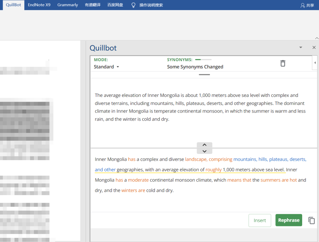
Task: Close the Quillbot task pane
Action: pyautogui.click(x=314, y=47)
